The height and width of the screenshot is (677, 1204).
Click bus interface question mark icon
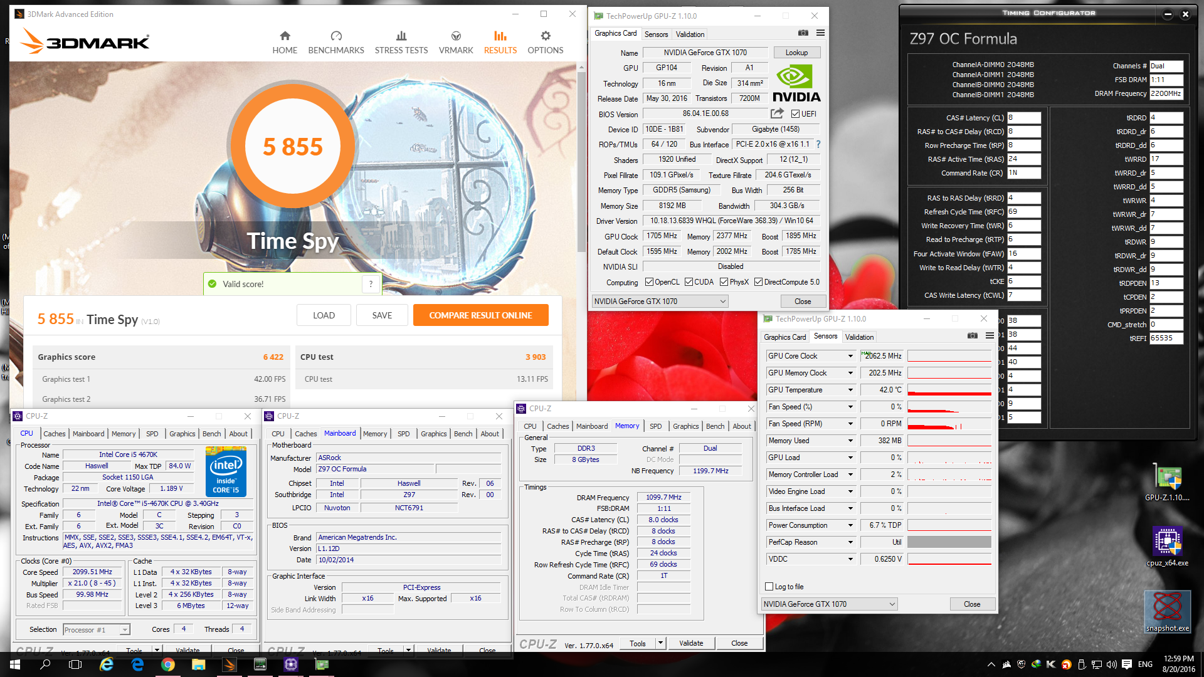point(818,144)
